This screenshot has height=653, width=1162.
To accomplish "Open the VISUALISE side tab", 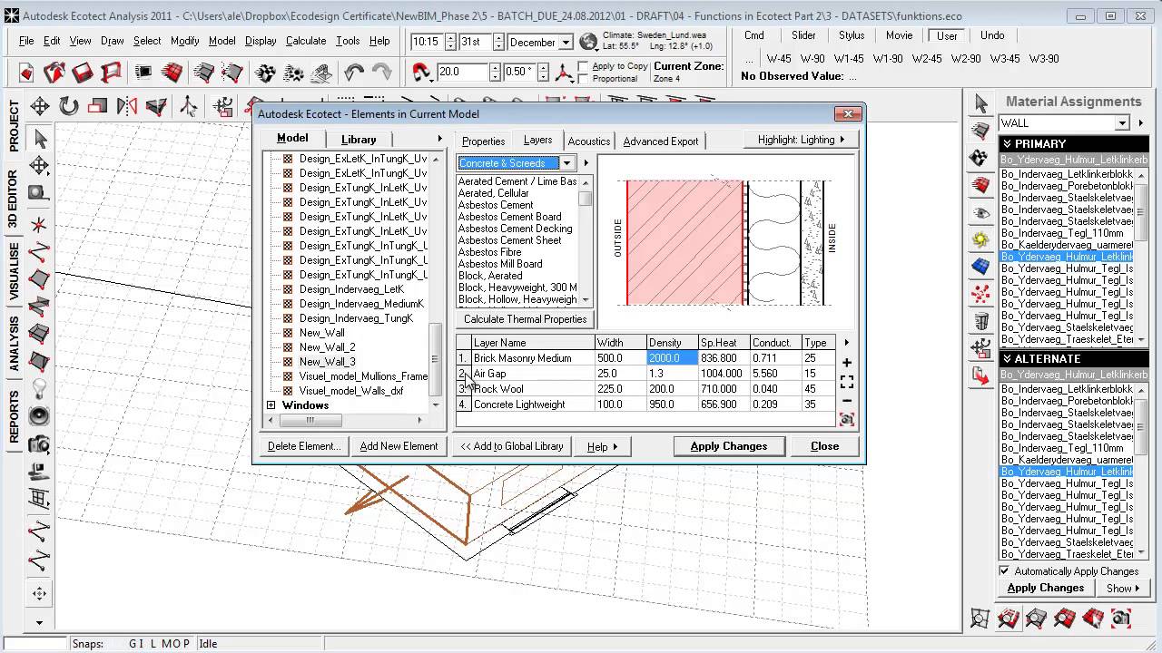I will click(x=14, y=270).
